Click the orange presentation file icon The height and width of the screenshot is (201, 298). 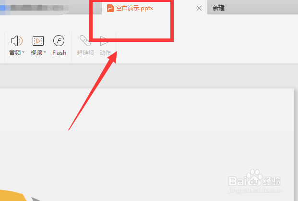point(110,8)
